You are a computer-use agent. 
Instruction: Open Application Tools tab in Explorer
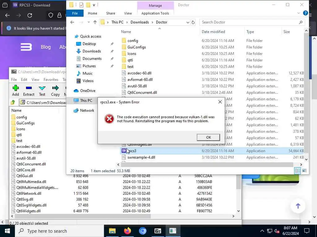[x=155, y=13]
